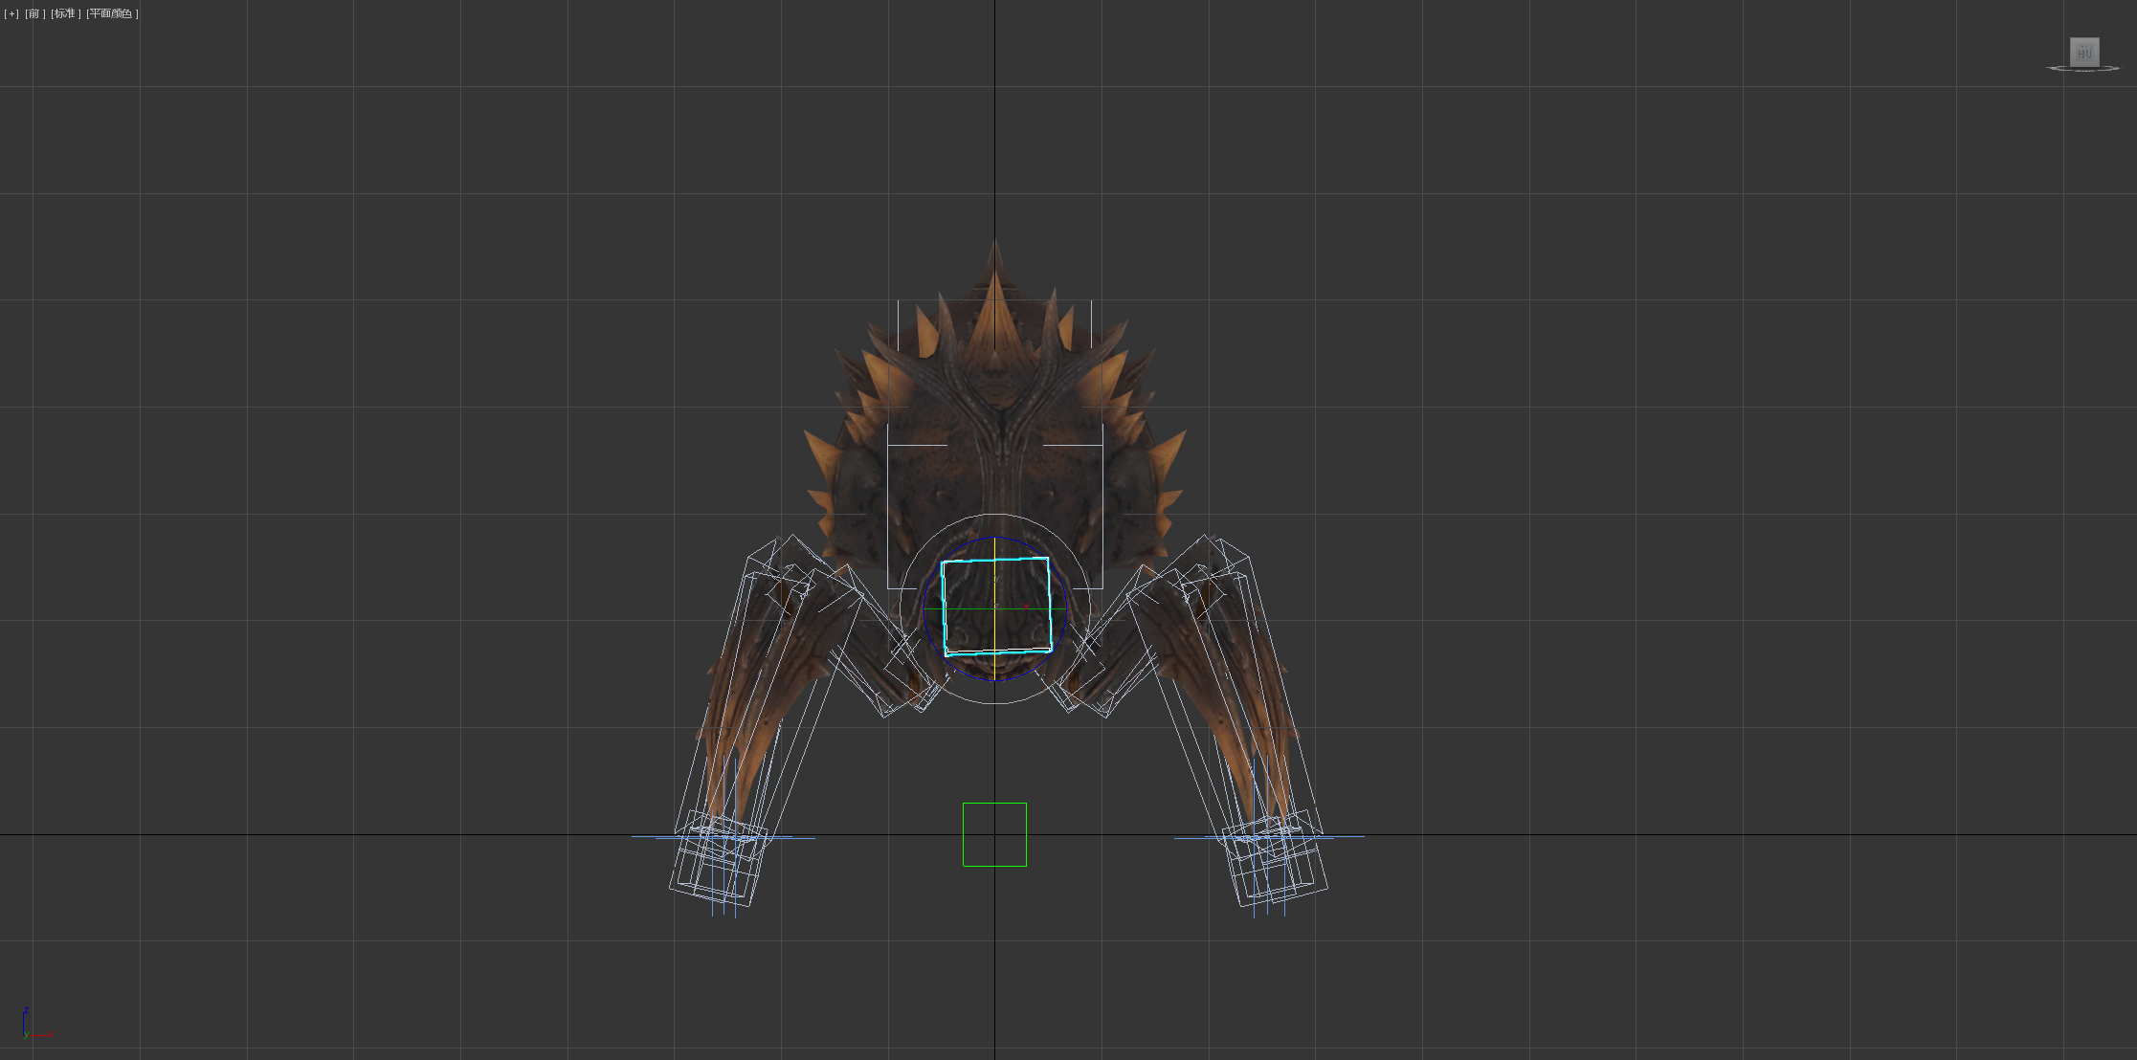Open the 平面颜色 shading mode menu

(112, 13)
